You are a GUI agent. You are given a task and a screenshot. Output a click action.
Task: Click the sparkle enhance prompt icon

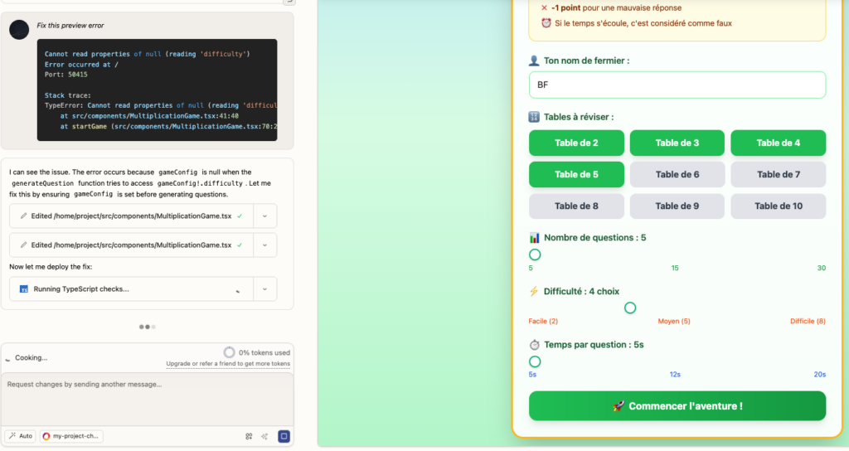[x=264, y=436]
